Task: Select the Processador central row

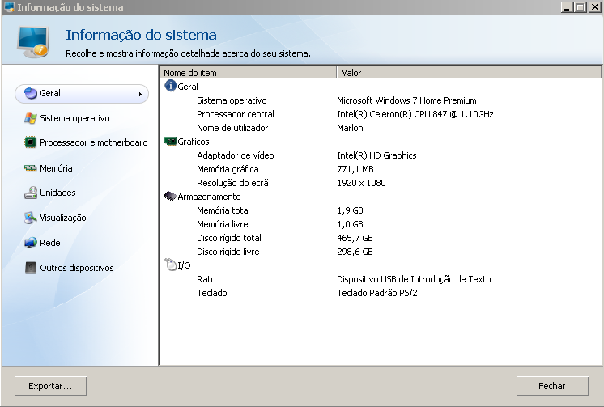Action: (380, 114)
